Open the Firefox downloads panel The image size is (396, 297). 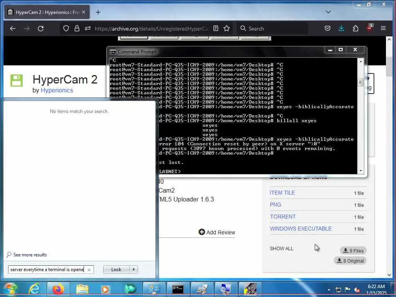341,29
